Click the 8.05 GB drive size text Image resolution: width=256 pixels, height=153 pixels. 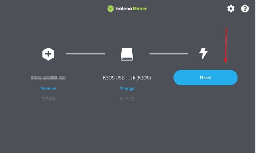pos(127,99)
